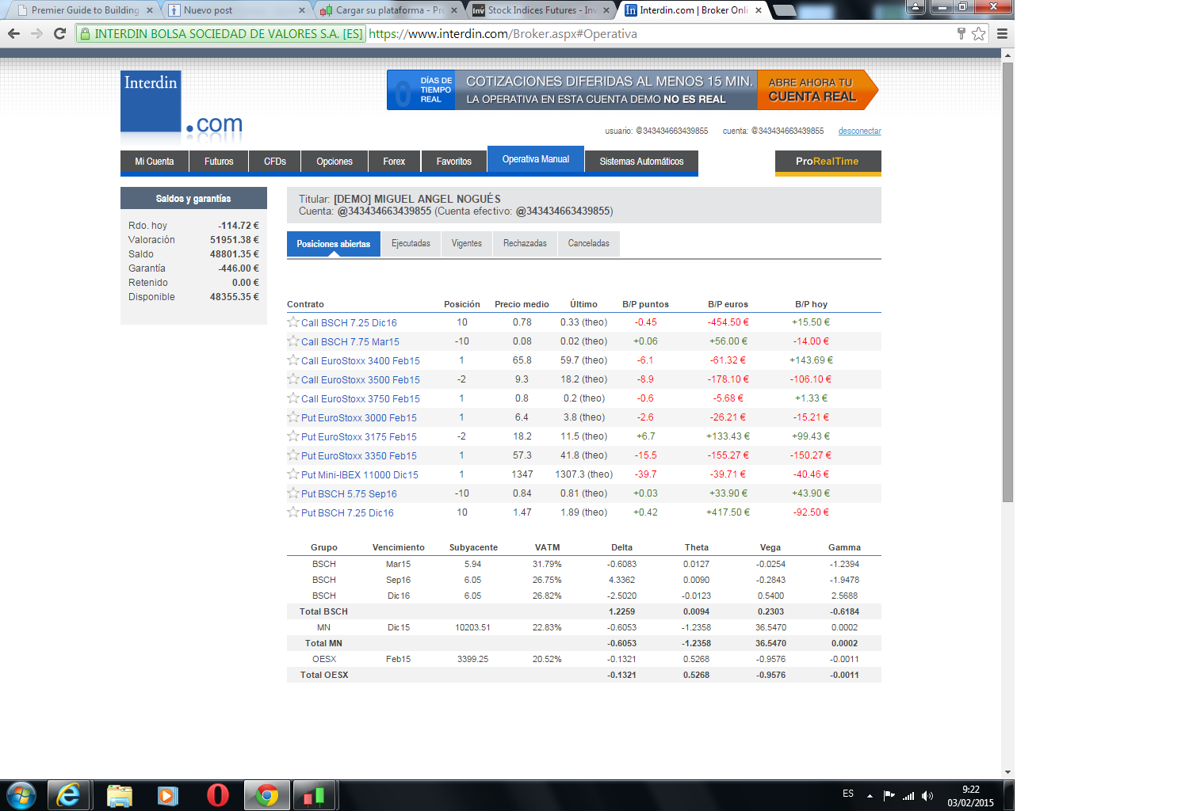
Task: Select the Operativa Manual menu tab
Action: (x=536, y=159)
